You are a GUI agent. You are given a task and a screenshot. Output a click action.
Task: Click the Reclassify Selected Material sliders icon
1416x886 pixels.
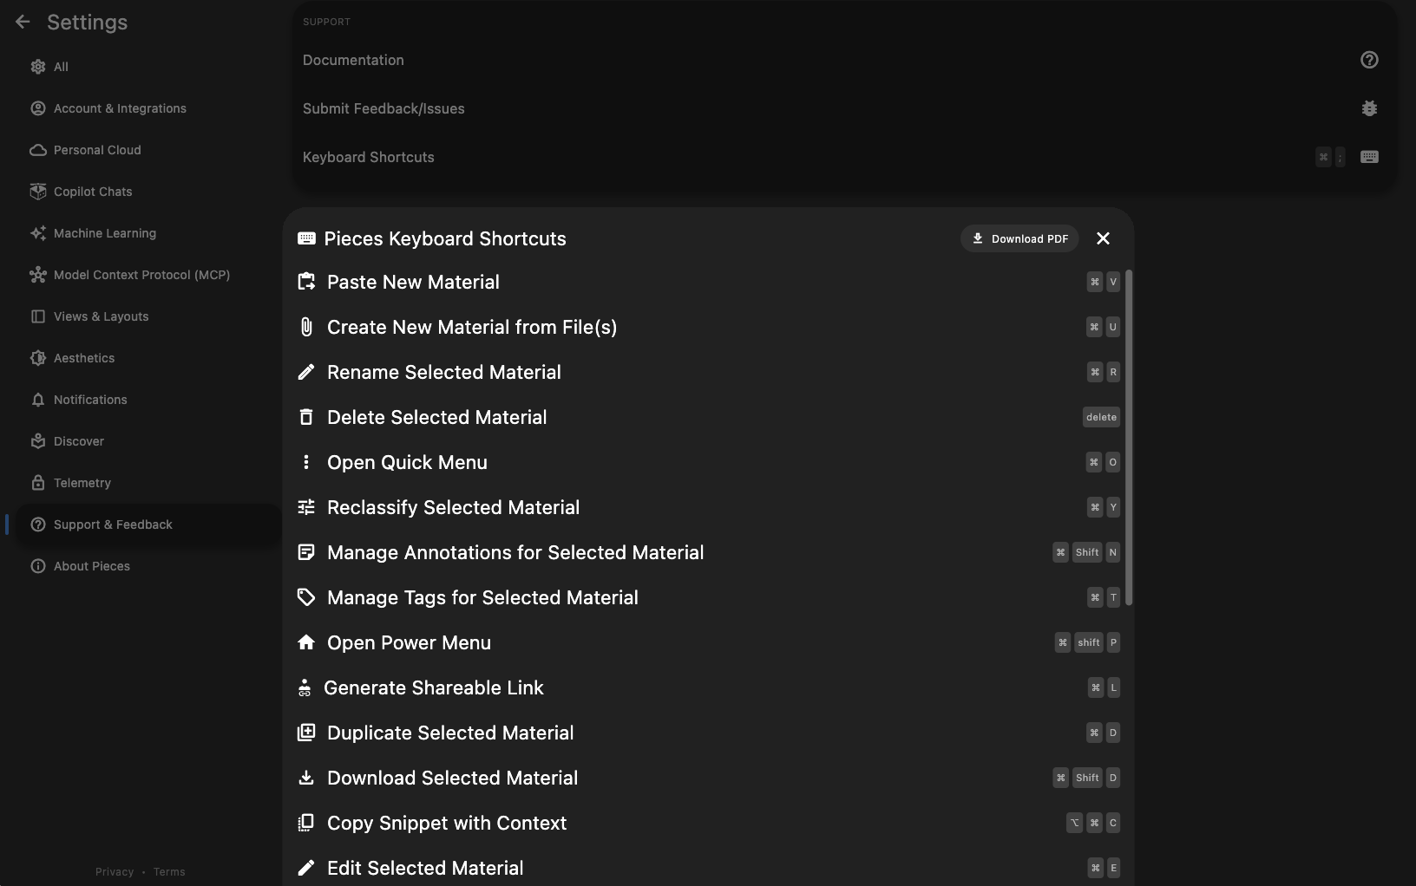click(x=306, y=507)
